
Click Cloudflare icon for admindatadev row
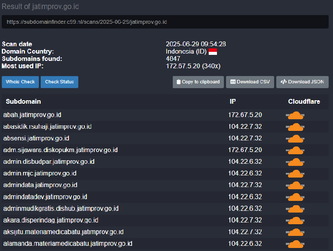tap(295, 197)
